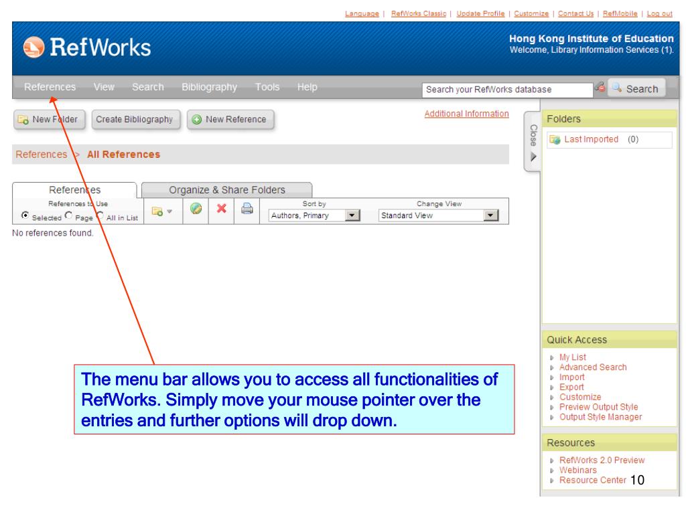The image size is (686, 514).
Task: Click the printer icon
Action: (x=247, y=209)
